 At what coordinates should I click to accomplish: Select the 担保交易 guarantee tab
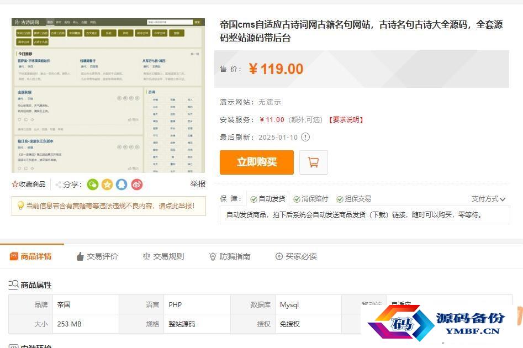(x=354, y=199)
